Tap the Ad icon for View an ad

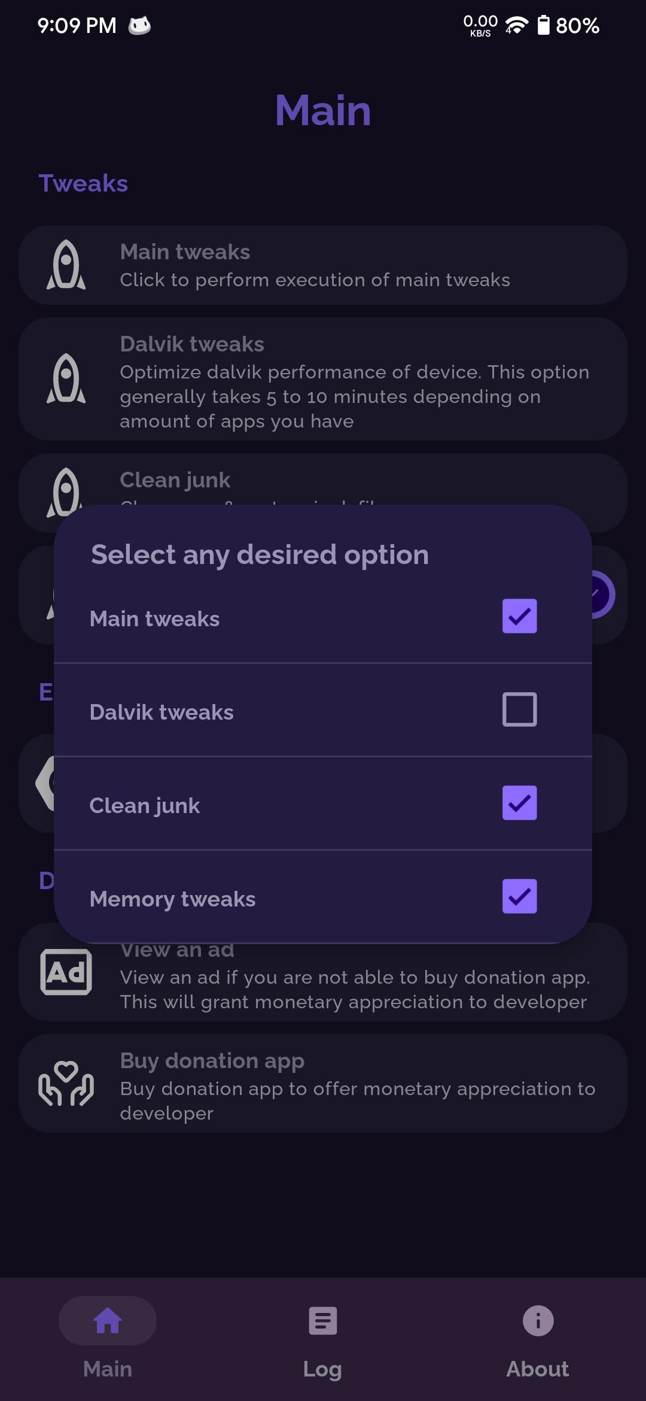click(66, 972)
